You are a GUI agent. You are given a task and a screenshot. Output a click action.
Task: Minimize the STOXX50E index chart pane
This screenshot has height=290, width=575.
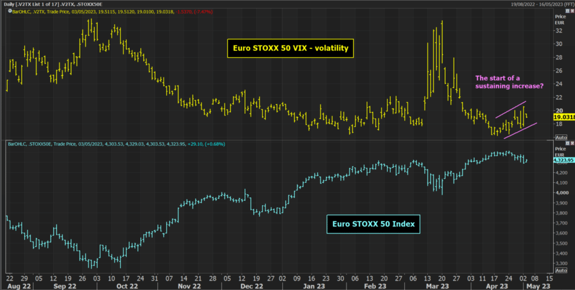[568, 144]
